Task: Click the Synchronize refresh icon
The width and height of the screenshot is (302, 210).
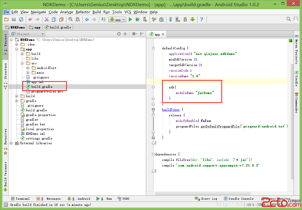Action: [21, 19]
